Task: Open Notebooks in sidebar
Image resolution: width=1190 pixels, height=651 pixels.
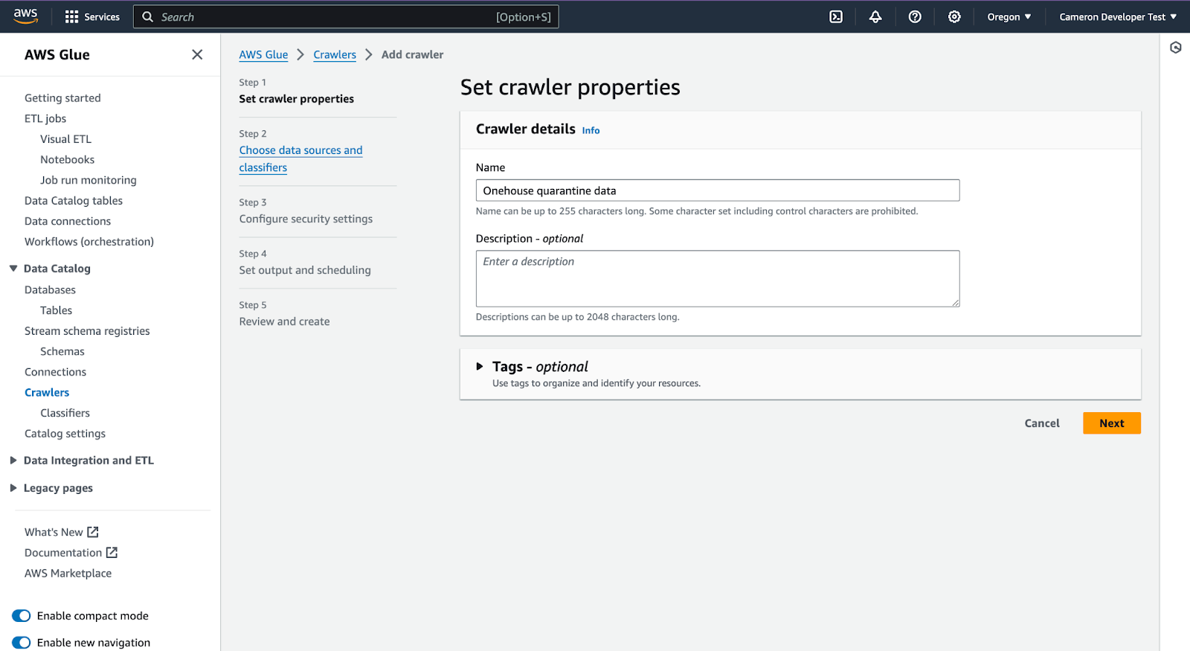Action: tap(67, 160)
